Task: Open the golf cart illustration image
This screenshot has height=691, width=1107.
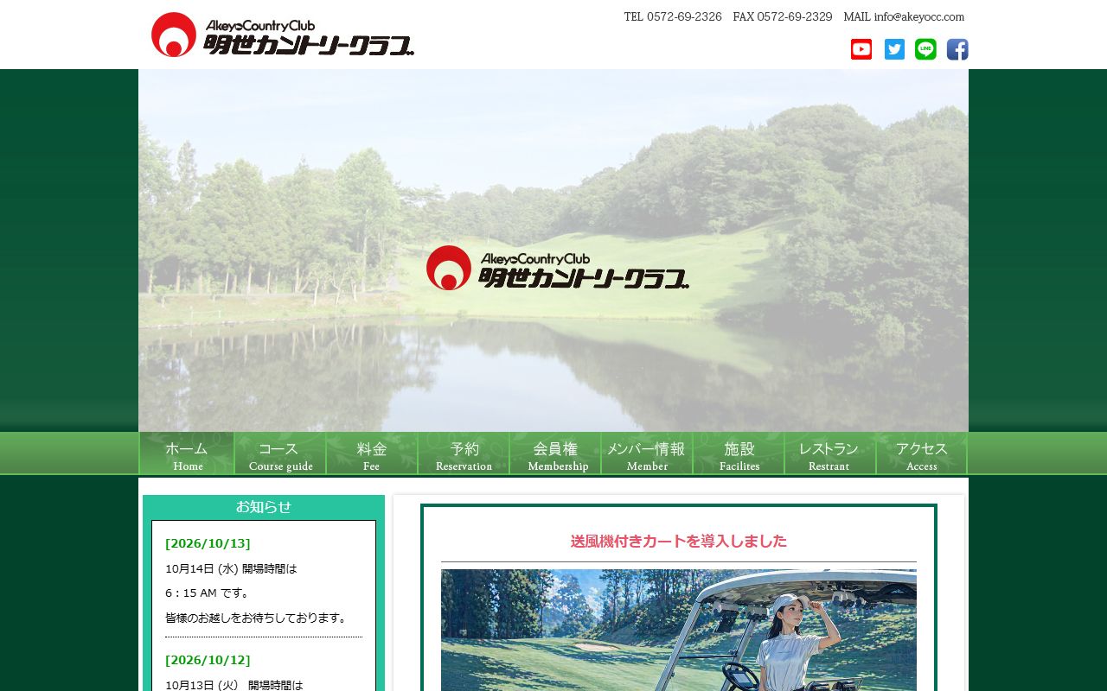Action: (679, 630)
